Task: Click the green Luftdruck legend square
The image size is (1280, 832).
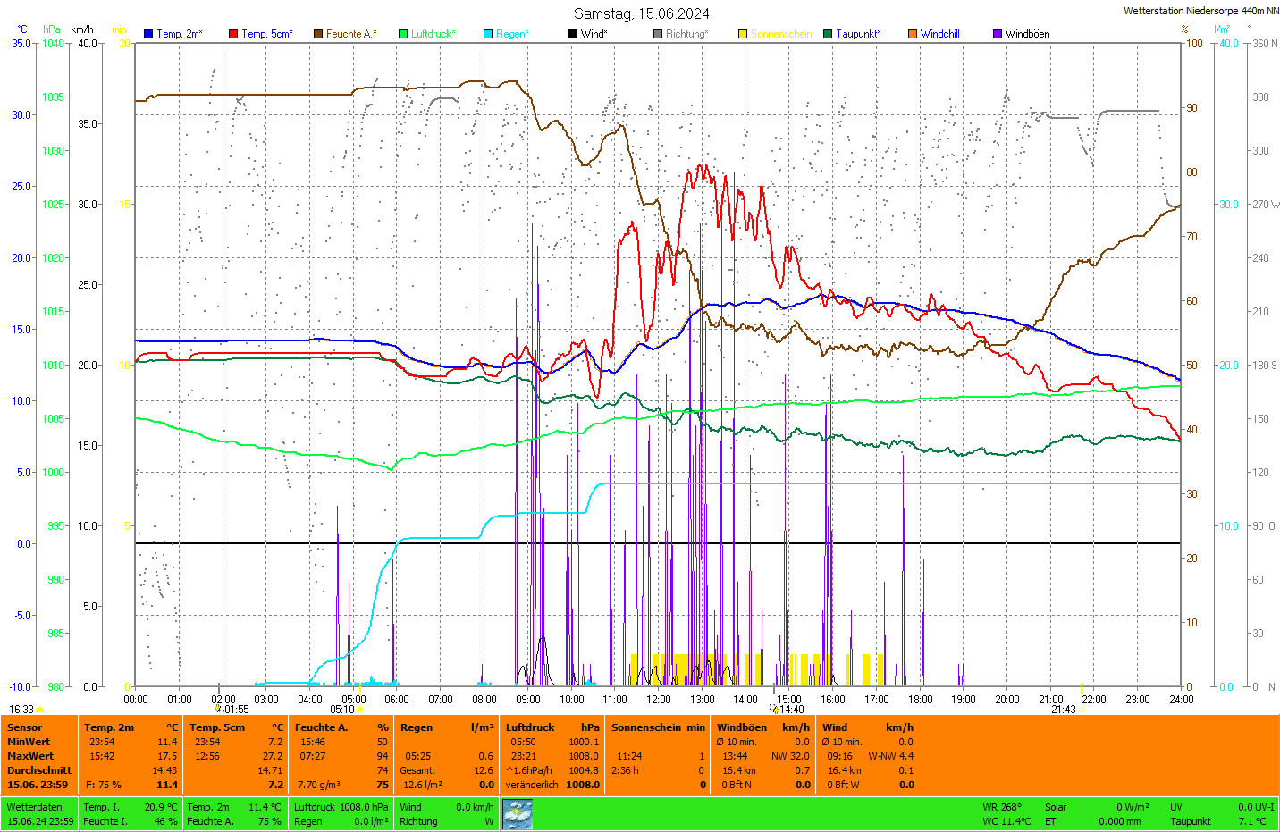Action: coord(403,34)
